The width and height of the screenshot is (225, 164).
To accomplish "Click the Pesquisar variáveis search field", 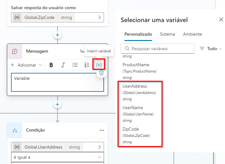I will coord(158,49).
